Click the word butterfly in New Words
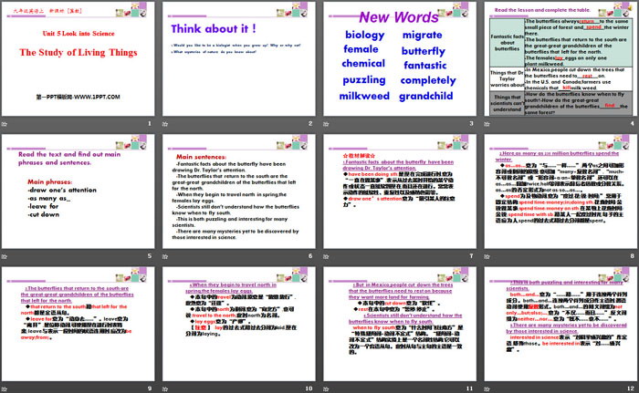Viewport: 639px width, 393px height. coord(424,49)
